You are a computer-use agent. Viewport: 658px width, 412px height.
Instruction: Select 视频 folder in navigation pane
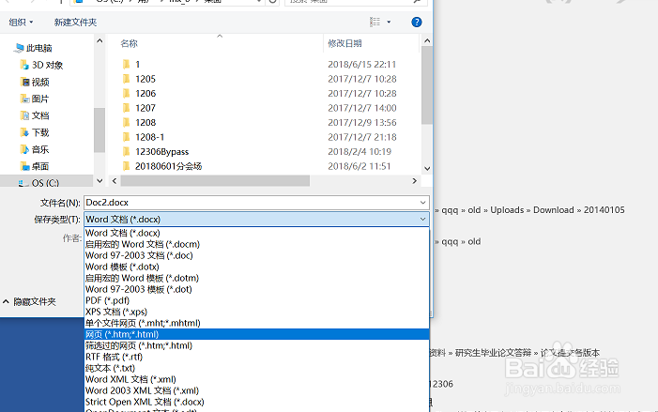(35, 82)
